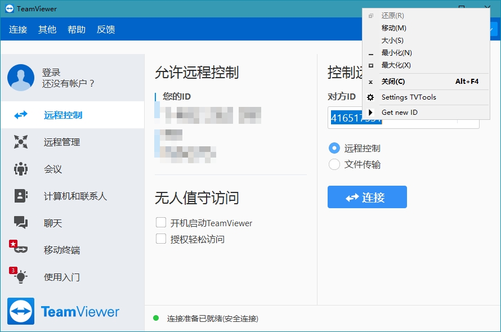This screenshot has height=332, width=501.
Task: Click the user avatar above 登录
Action: tap(21, 77)
